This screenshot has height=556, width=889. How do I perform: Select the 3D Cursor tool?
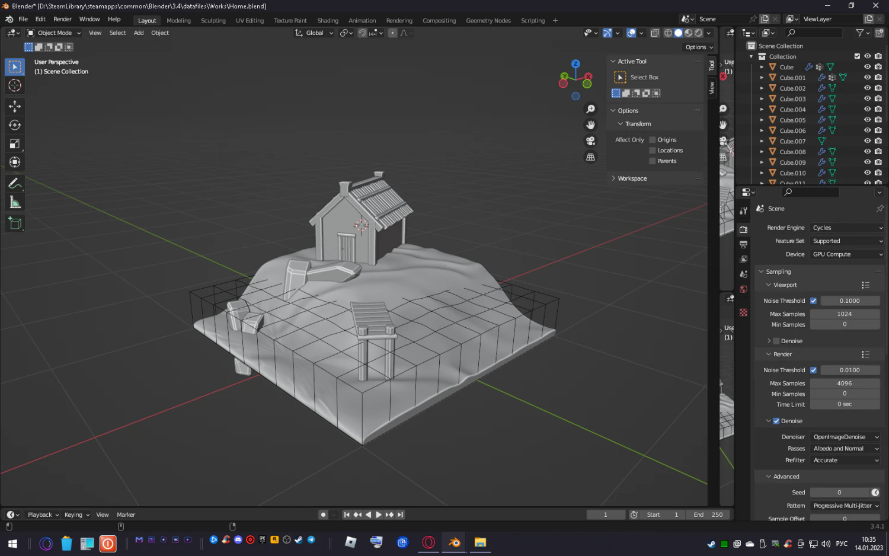(15, 85)
